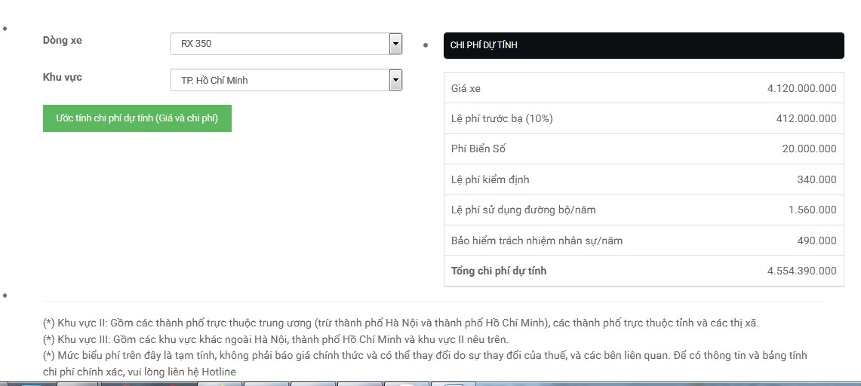
Task: Click the 4.554.390.000 total value
Action: 801,271
